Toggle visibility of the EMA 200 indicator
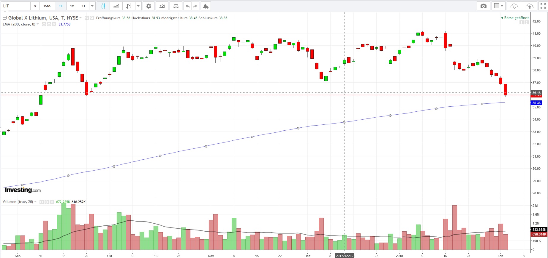 pyautogui.click(x=44, y=24)
